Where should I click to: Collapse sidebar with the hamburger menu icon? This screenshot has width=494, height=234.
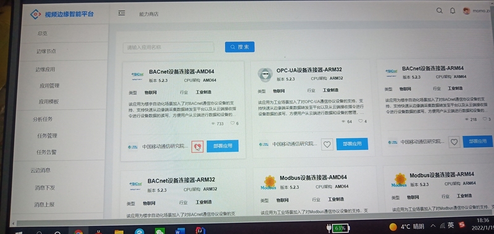pos(122,13)
